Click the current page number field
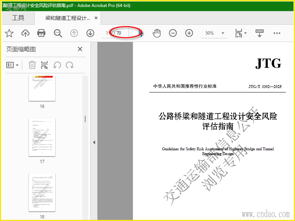The image size is (295, 221). [x=107, y=33]
